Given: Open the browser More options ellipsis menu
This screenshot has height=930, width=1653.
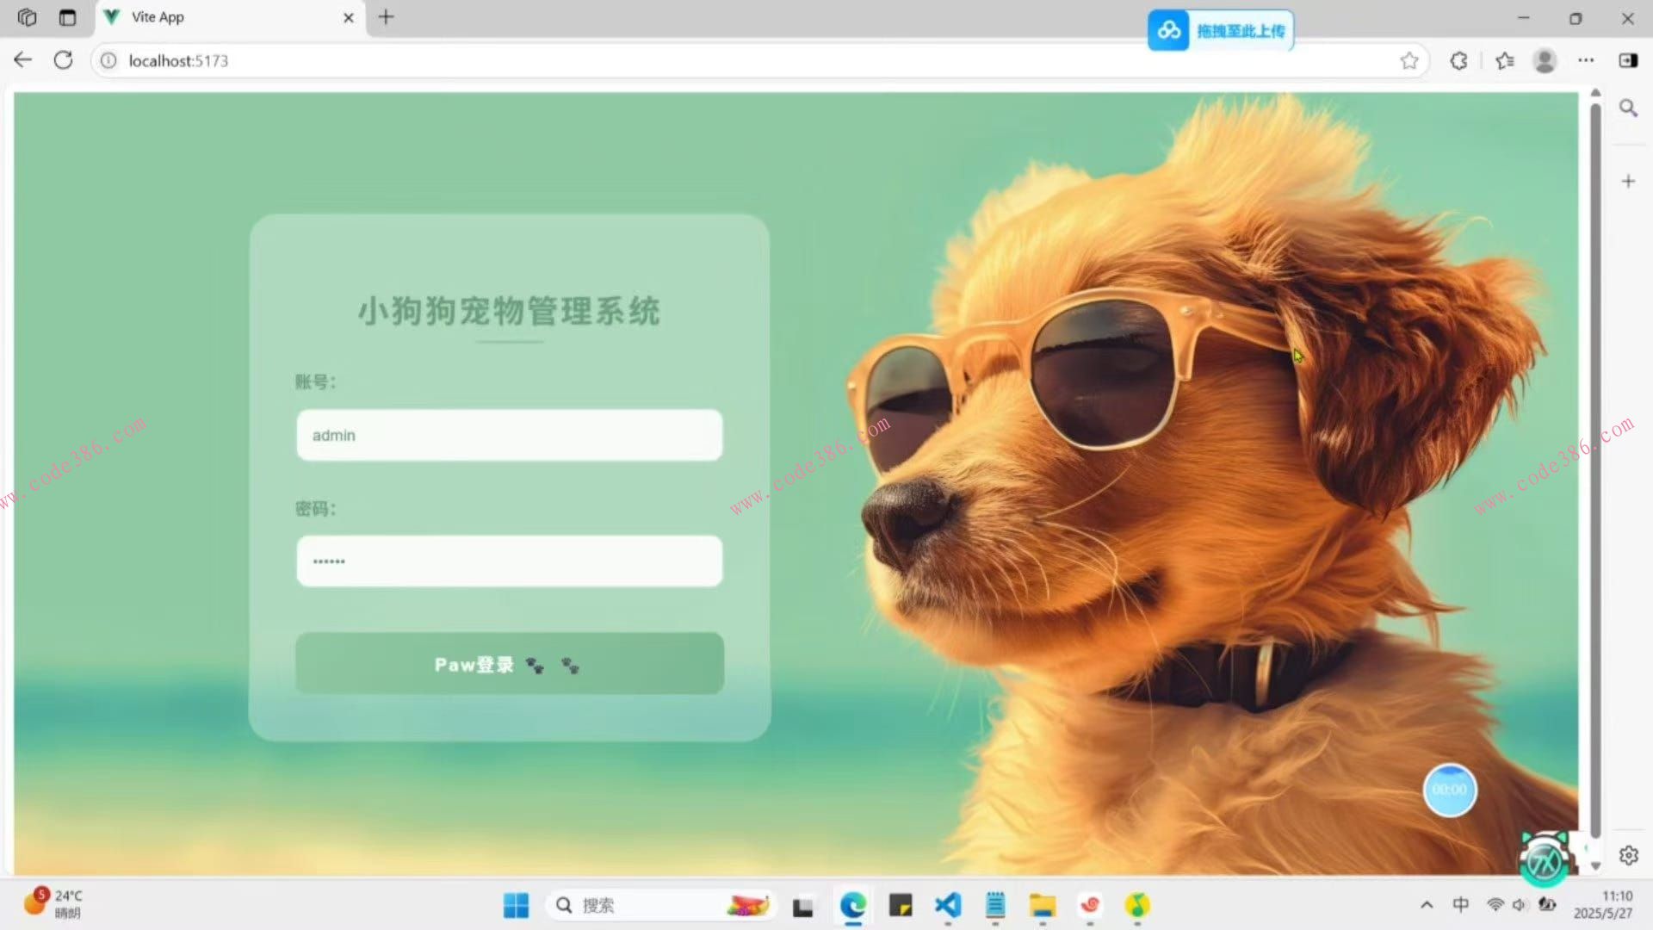Looking at the screenshot, I should click(1587, 60).
